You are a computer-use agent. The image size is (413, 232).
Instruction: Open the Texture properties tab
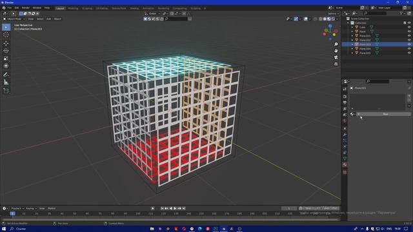coord(345,172)
